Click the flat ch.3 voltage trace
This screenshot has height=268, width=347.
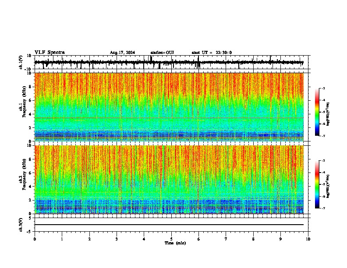click(169, 225)
